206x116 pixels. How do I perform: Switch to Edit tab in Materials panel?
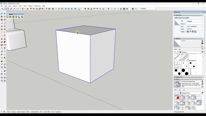[x=180, y=49]
